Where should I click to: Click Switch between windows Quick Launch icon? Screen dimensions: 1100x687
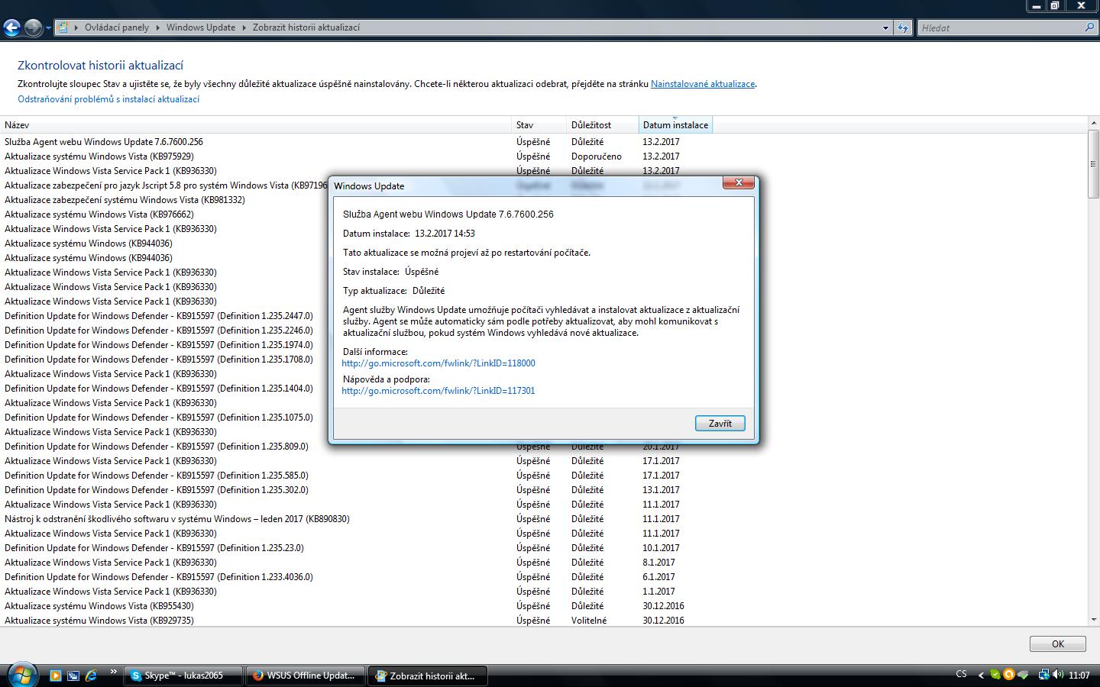tap(73, 676)
